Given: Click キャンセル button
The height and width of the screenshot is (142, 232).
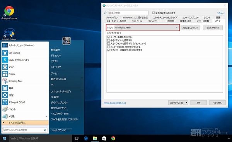Looking at the screenshot, I should click(217, 103).
